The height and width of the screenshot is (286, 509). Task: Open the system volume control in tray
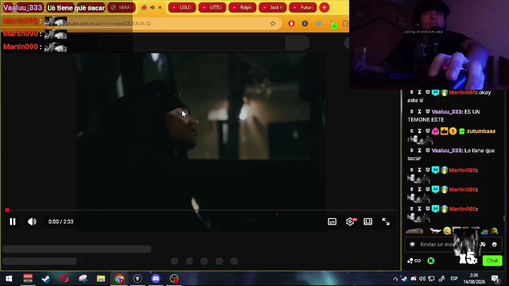click(422, 278)
